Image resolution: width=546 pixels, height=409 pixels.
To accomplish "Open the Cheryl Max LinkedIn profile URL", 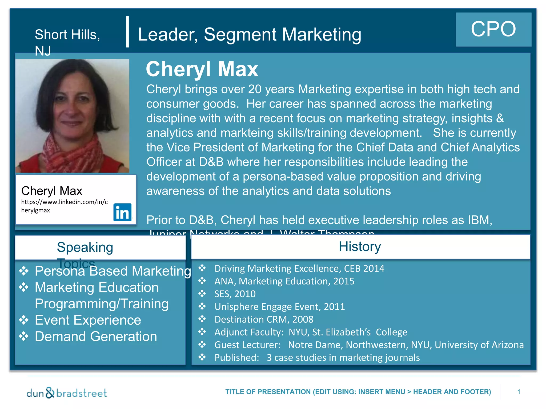I will click(x=64, y=206).
